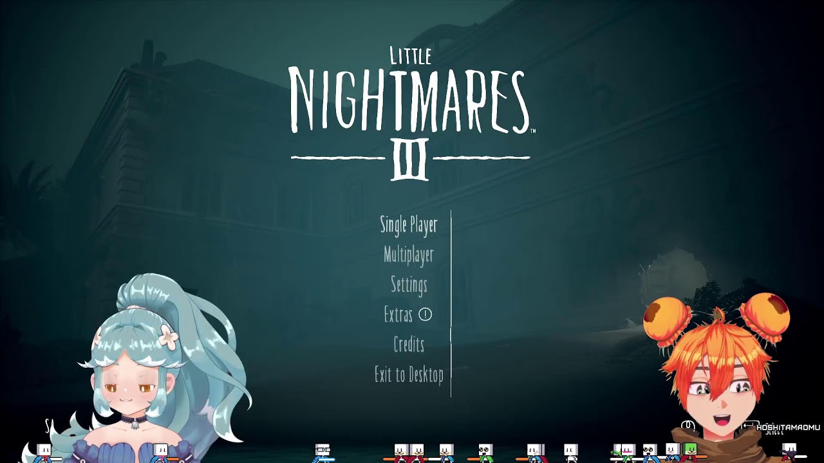
Task: Click the mouse control hint icon
Action: point(688,426)
